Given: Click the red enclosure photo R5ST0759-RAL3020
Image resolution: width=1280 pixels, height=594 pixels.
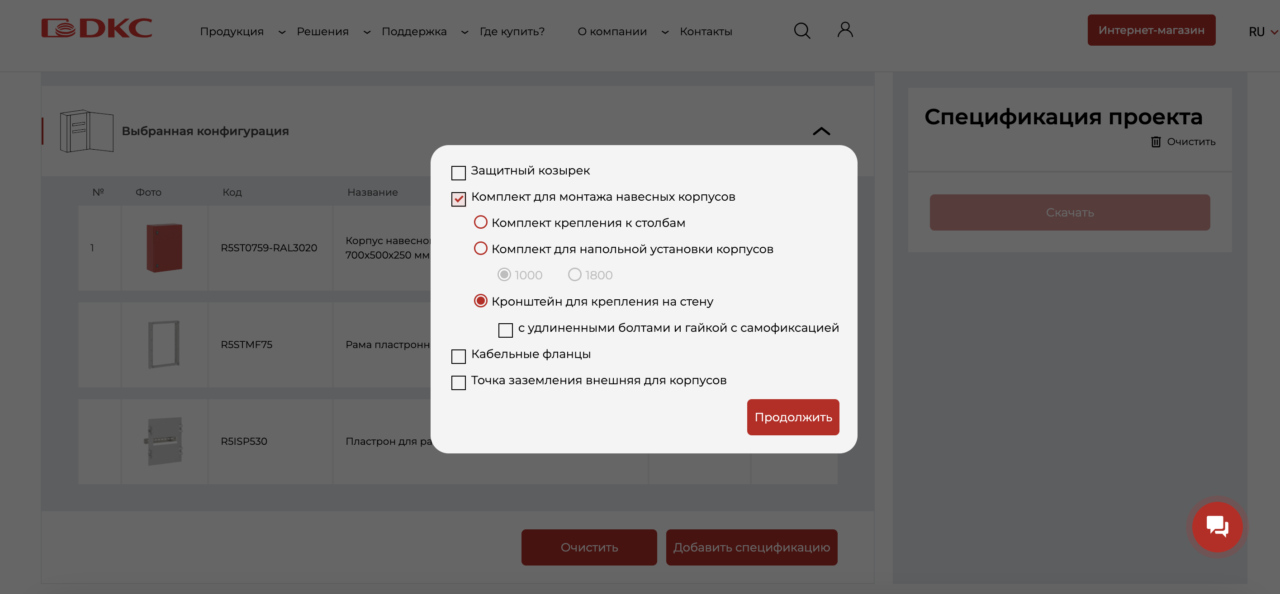Looking at the screenshot, I should click(x=164, y=247).
